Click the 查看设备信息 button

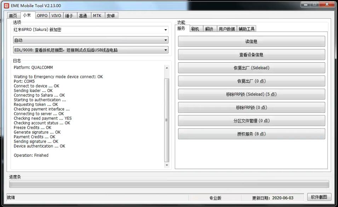click(x=251, y=55)
